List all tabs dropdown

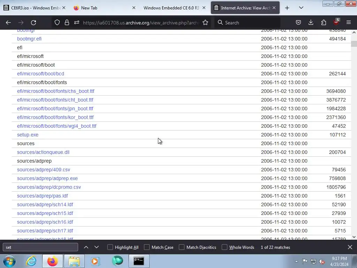click(x=301, y=8)
